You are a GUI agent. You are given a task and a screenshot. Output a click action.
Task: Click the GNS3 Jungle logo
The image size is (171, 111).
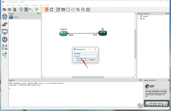150,86
